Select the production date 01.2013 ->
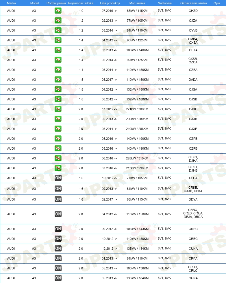 coord(109,258)
